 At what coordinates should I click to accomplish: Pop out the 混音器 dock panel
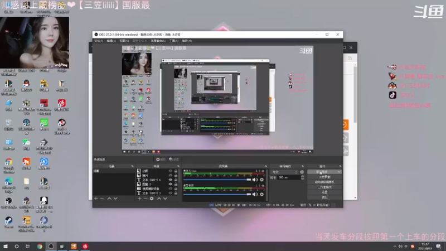266,166
